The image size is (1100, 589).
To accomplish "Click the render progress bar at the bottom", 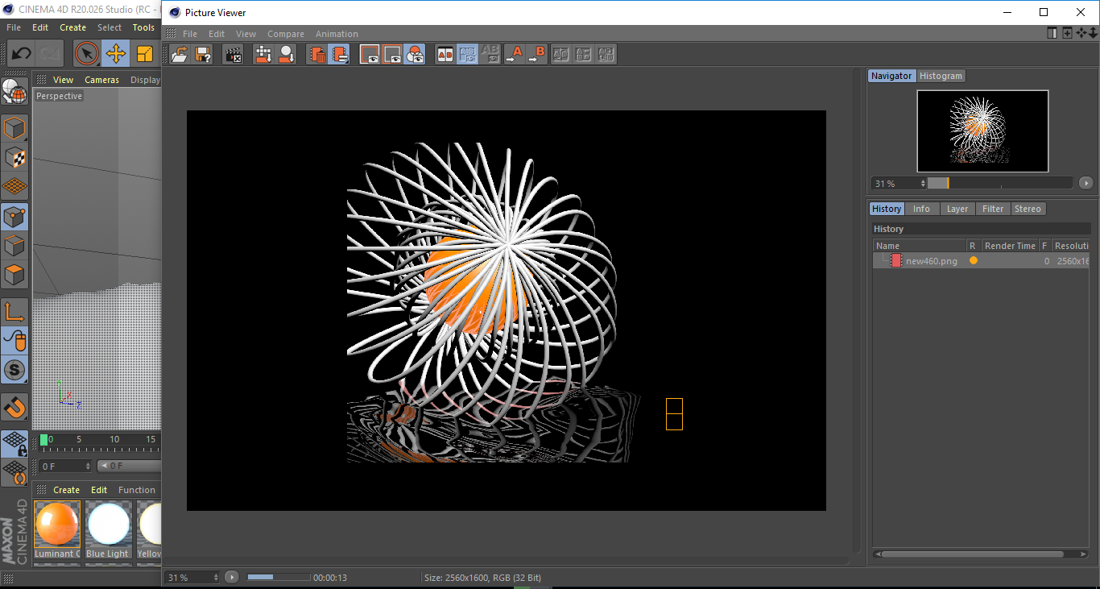I will pyautogui.click(x=279, y=577).
